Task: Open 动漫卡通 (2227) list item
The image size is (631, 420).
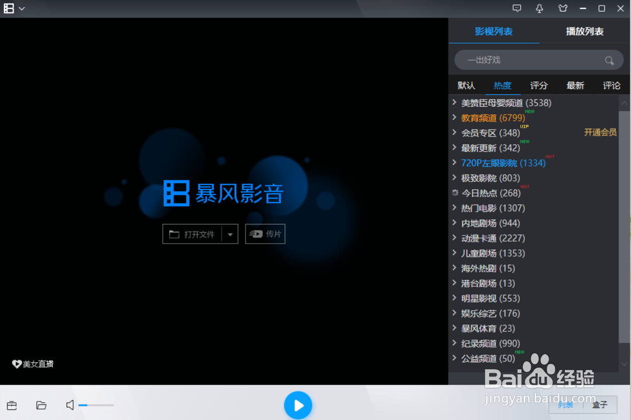Action: [493, 238]
